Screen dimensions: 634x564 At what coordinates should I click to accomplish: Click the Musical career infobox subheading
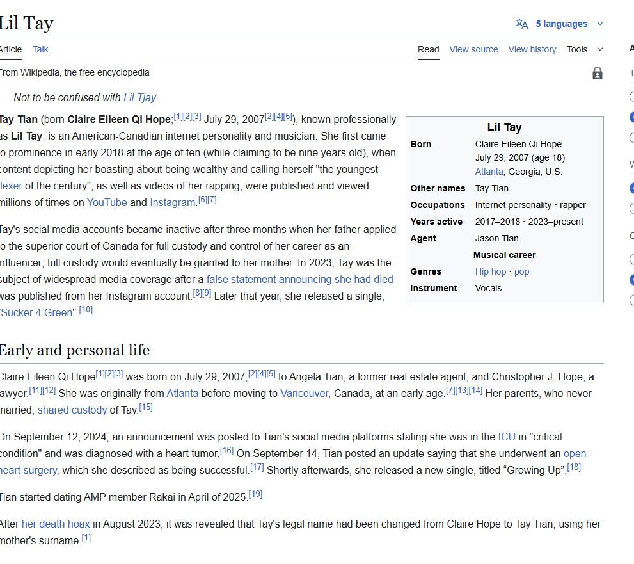[x=504, y=255]
